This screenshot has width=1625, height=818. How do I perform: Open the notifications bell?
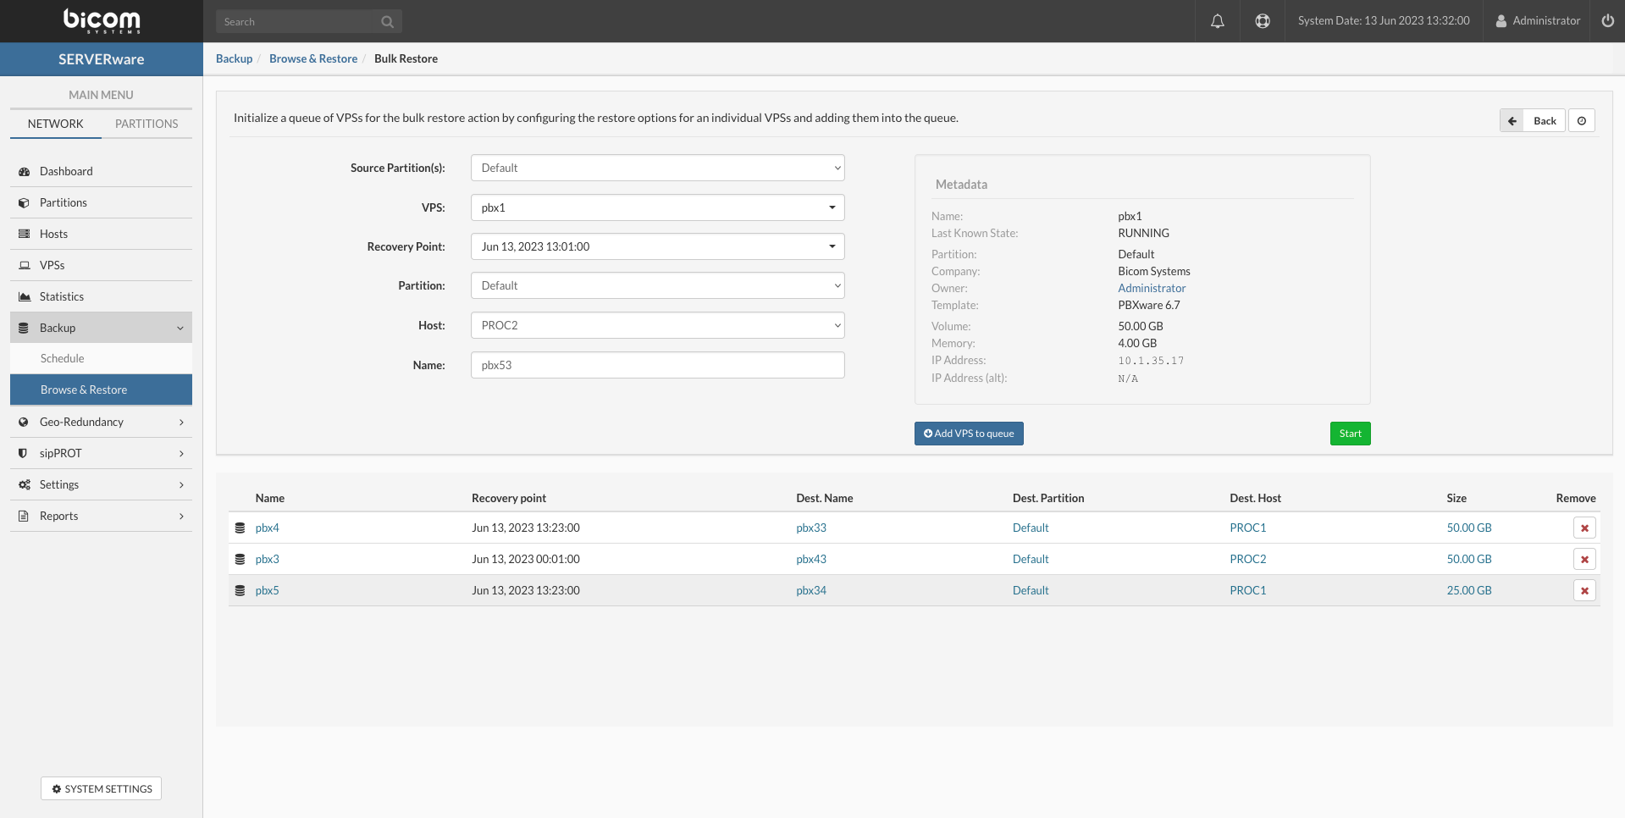click(1217, 20)
